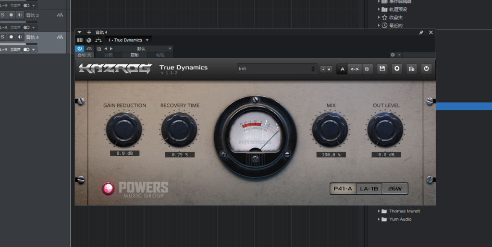The image size is (492, 247).
Task: Click the RECOVERY TIME knob
Action: tap(179, 129)
